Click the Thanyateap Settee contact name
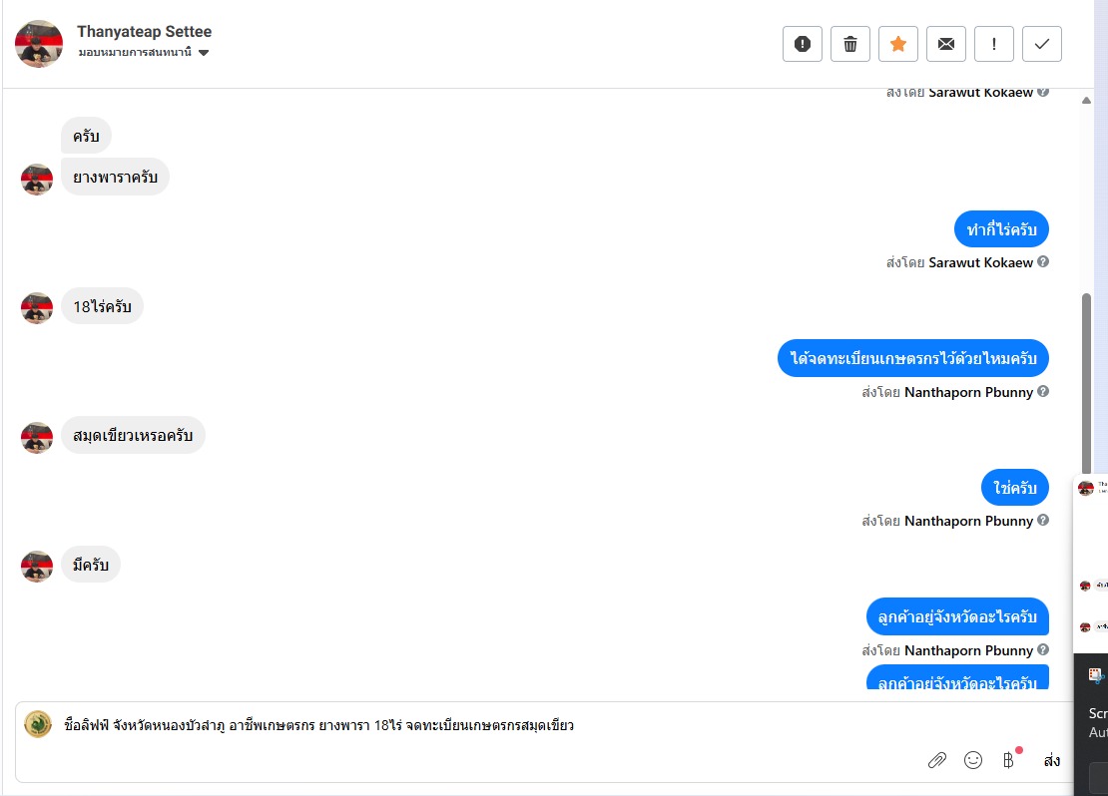The height and width of the screenshot is (796, 1108). [144, 32]
